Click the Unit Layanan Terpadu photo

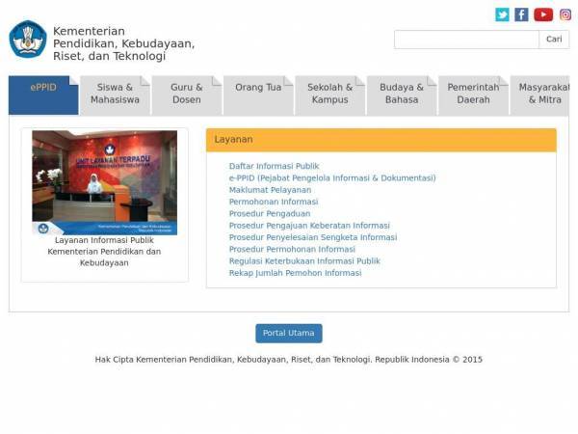coord(105,182)
